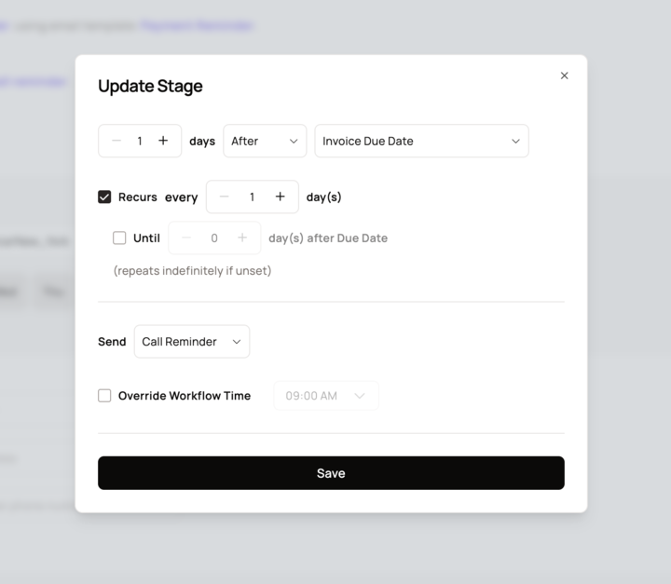Image resolution: width=671 pixels, height=584 pixels.
Task: Save the stage changes
Action: click(331, 472)
